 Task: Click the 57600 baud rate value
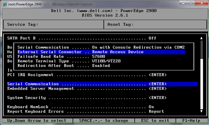pyautogui.click(x=99, y=56)
